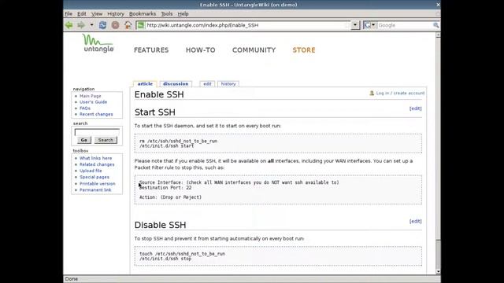Open the History menu
Screen dimensions: 504x283
(116, 14)
